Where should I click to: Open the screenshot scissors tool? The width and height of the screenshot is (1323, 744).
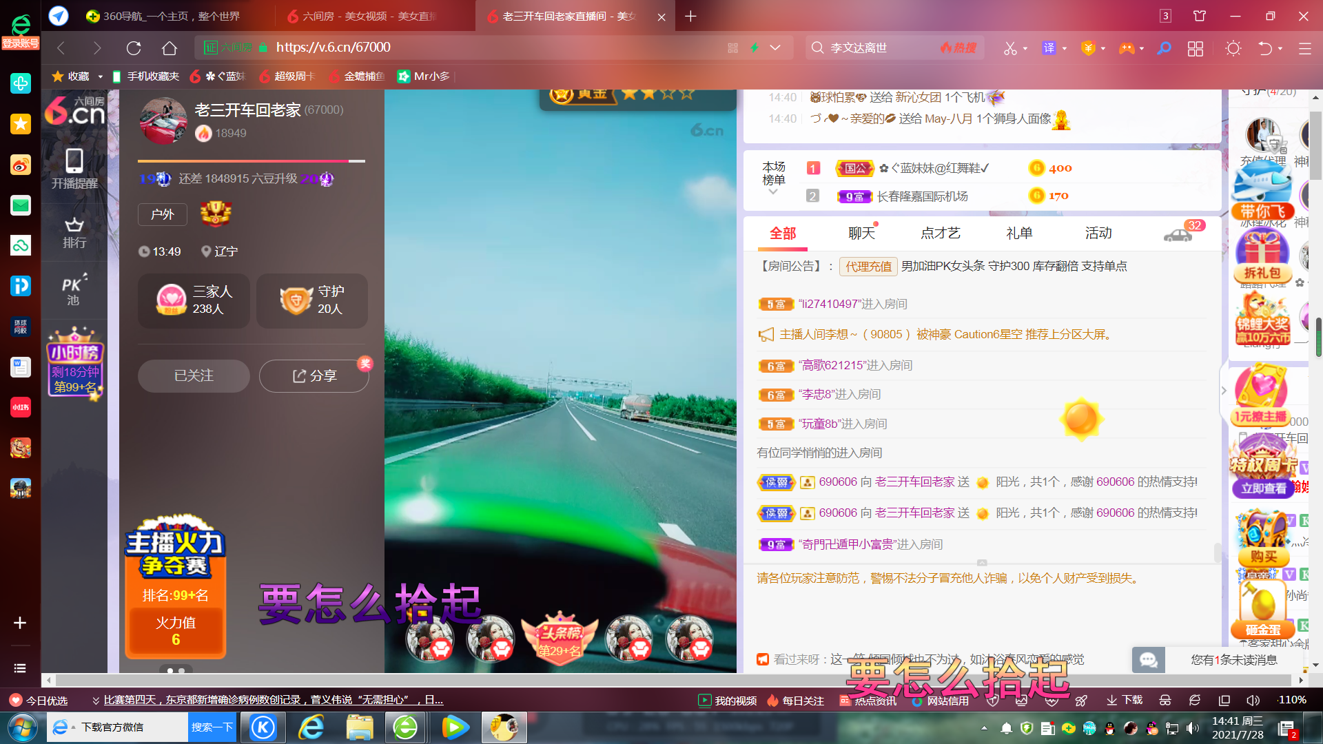click(1010, 48)
